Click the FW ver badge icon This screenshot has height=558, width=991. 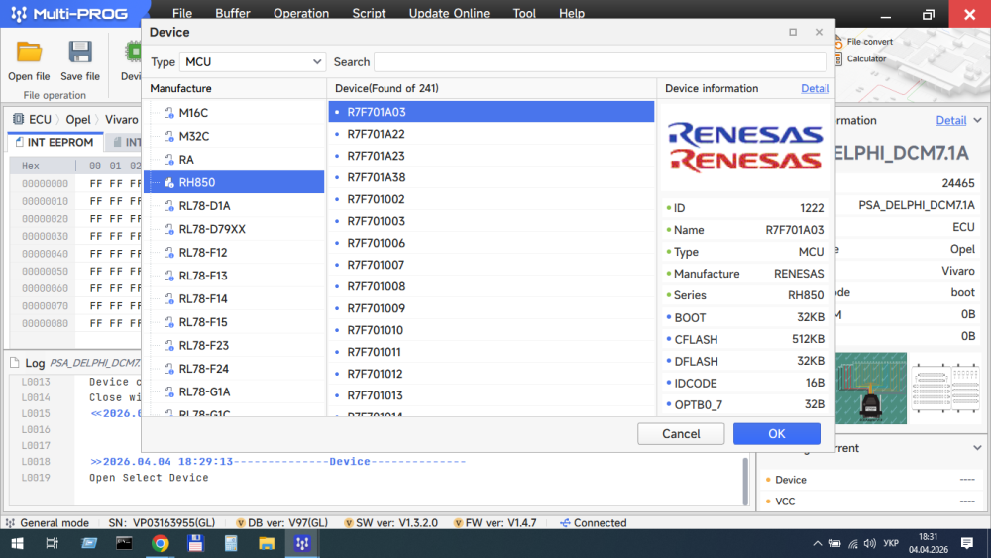(x=458, y=522)
